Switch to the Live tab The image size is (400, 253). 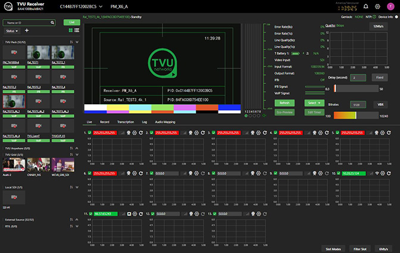[x=89, y=122]
